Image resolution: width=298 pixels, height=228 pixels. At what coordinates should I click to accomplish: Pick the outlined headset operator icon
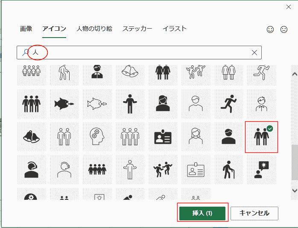pyautogui.click(x=64, y=170)
